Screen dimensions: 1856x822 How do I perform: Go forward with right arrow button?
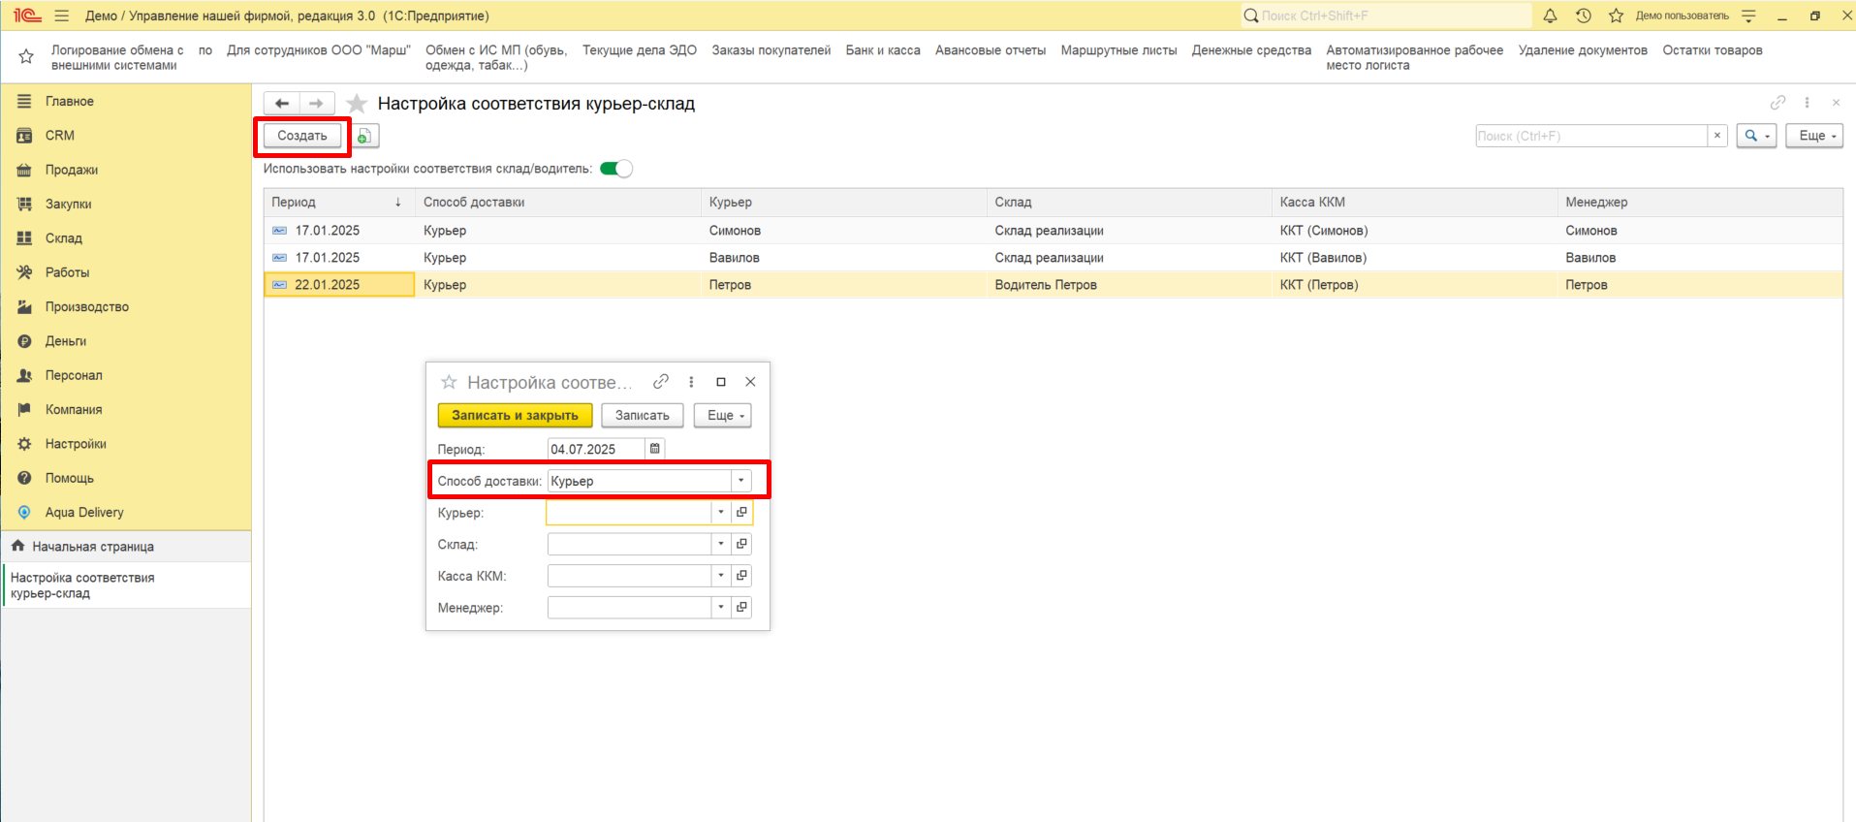pos(317,104)
